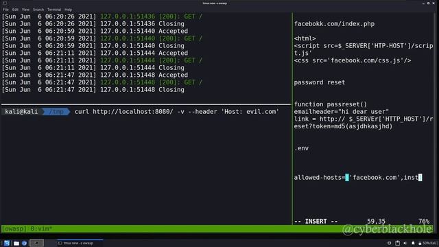Click the '76%' scroll percentage in vim
This screenshot has width=439, height=247.
click(424, 221)
